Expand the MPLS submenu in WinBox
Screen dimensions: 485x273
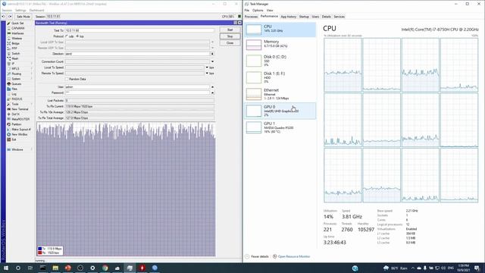32,69
